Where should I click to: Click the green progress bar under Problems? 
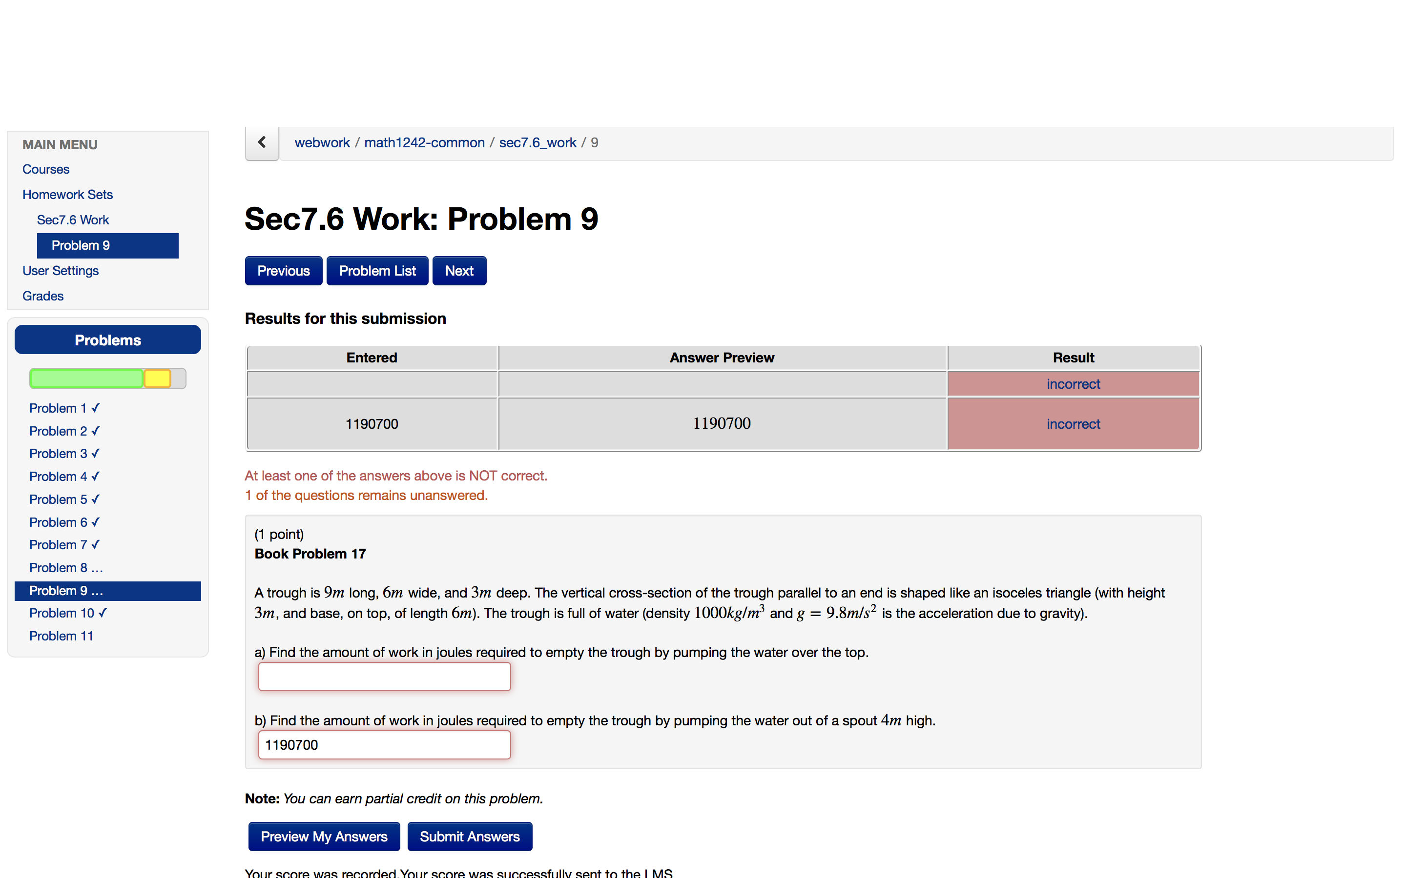(x=86, y=379)
